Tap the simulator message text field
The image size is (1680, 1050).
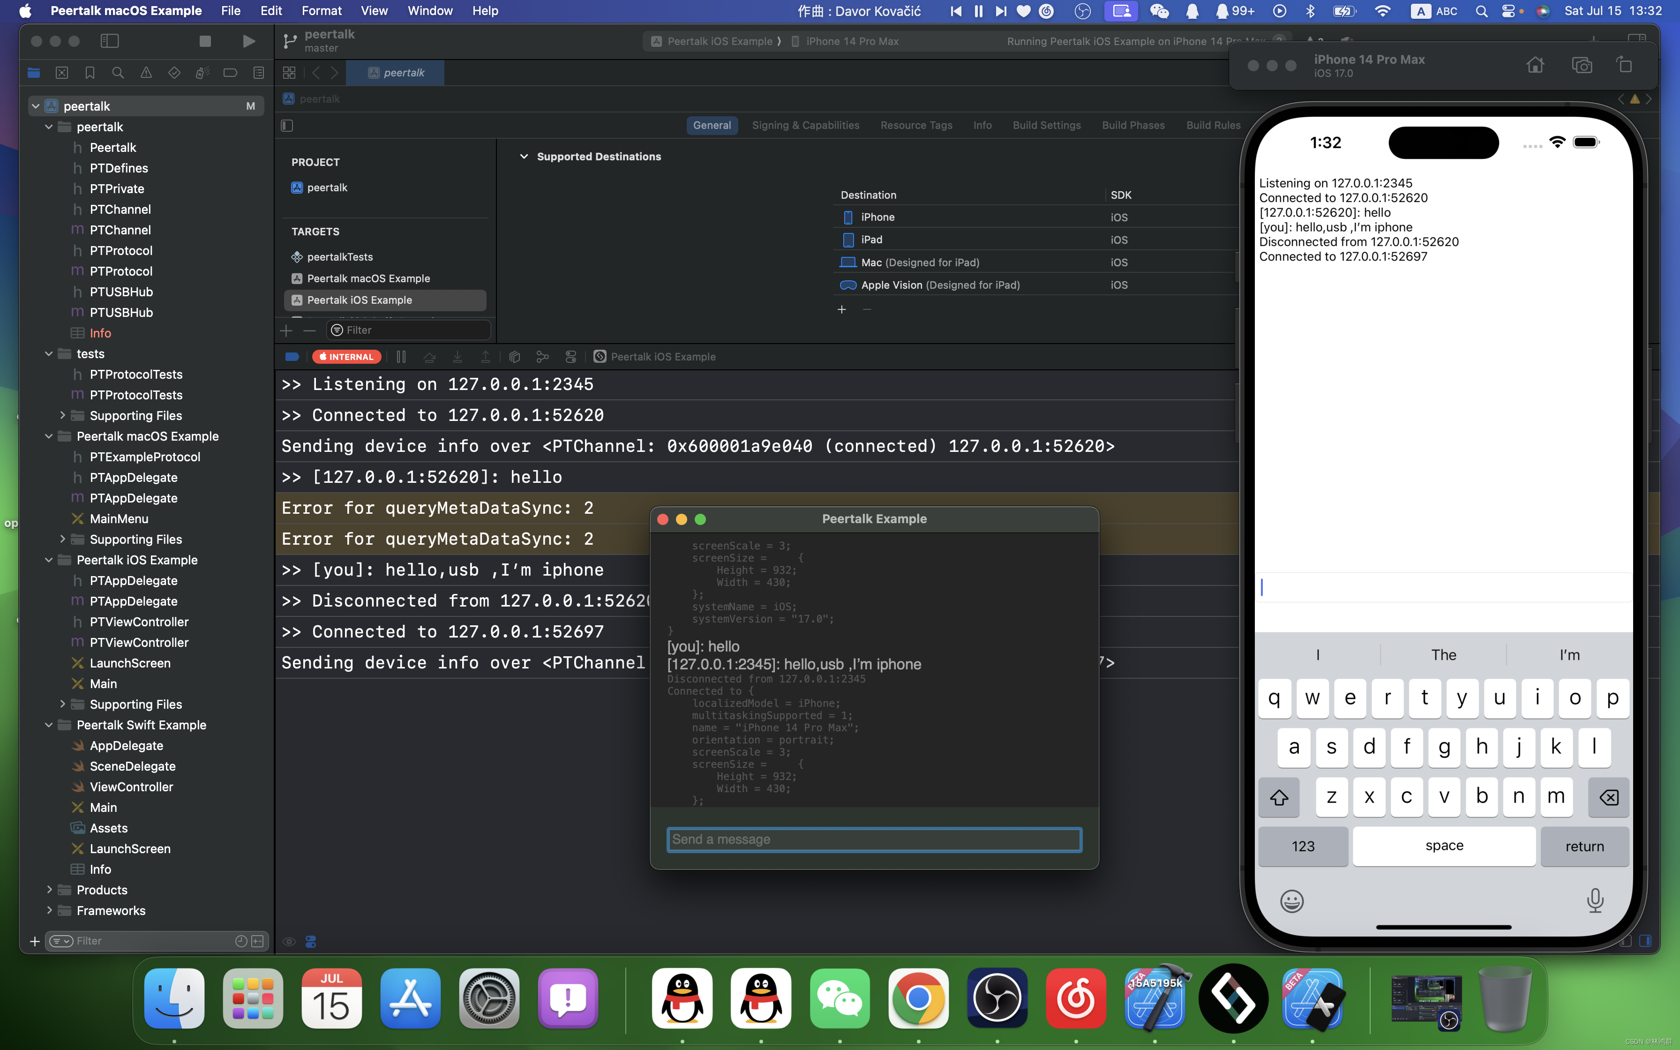point(1444,587)
